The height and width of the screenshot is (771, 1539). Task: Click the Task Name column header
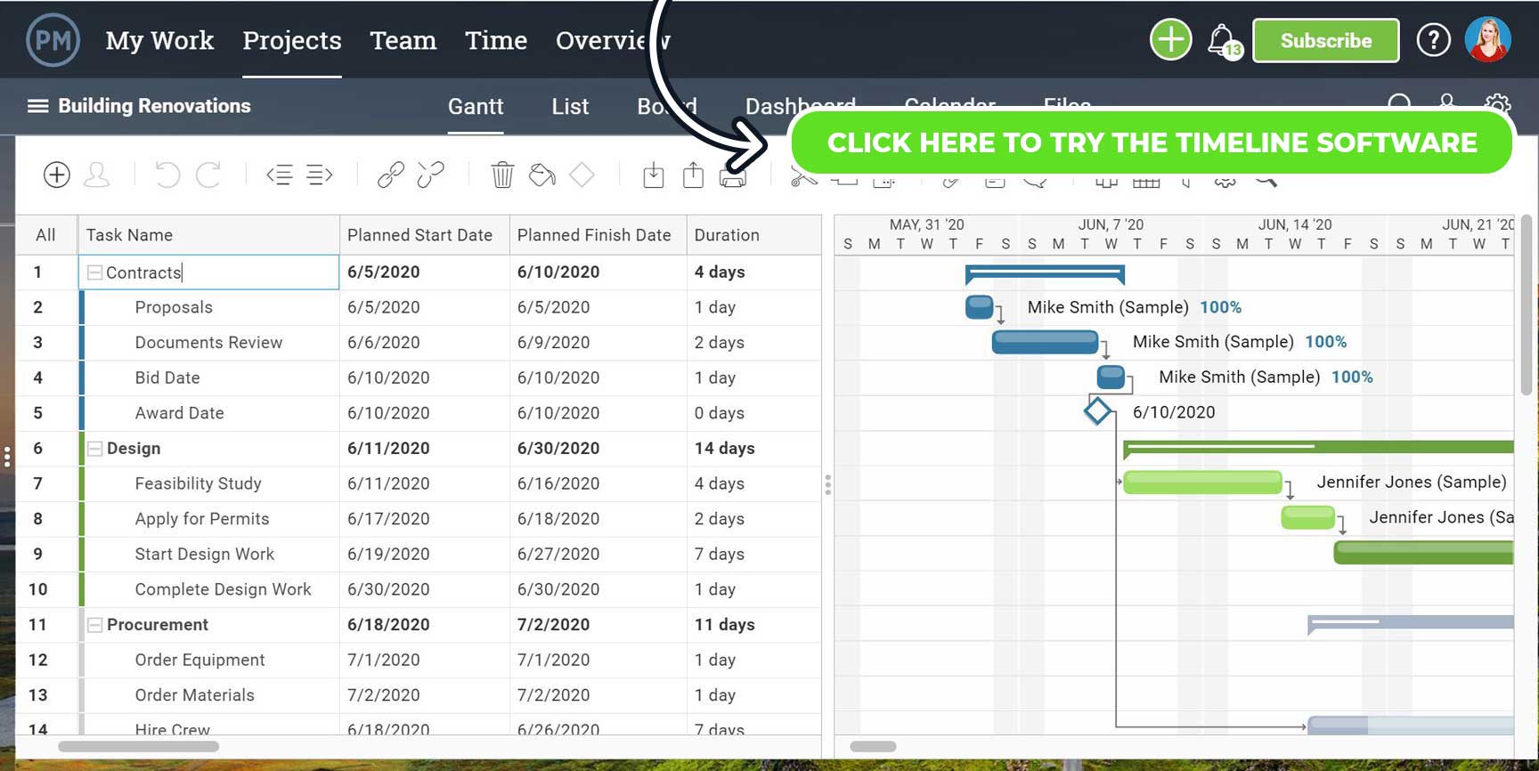(208, 235)
